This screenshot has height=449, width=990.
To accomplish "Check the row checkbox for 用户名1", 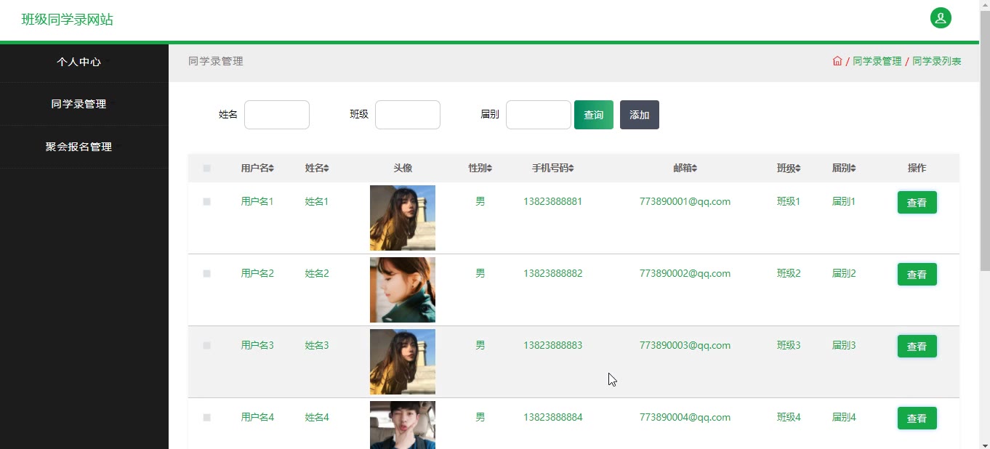I will pos(206,202).
